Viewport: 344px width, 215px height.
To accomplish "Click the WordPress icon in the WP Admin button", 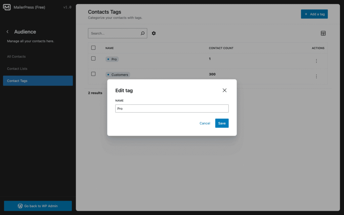I will pyautogui.click(x=20, y=206).
